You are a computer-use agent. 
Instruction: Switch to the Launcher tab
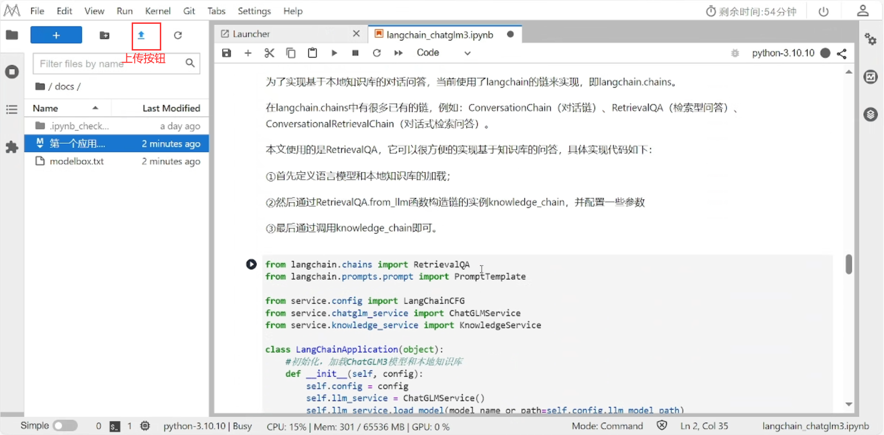250,33
